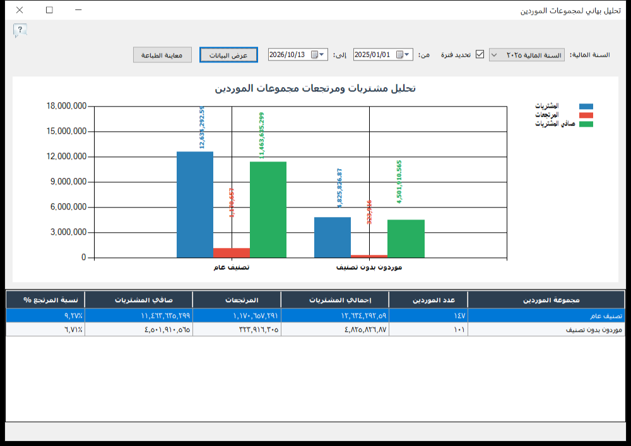Click net purchases cell '١١,٤٦٣,٦٣٥,٢٩٩'

139,315
